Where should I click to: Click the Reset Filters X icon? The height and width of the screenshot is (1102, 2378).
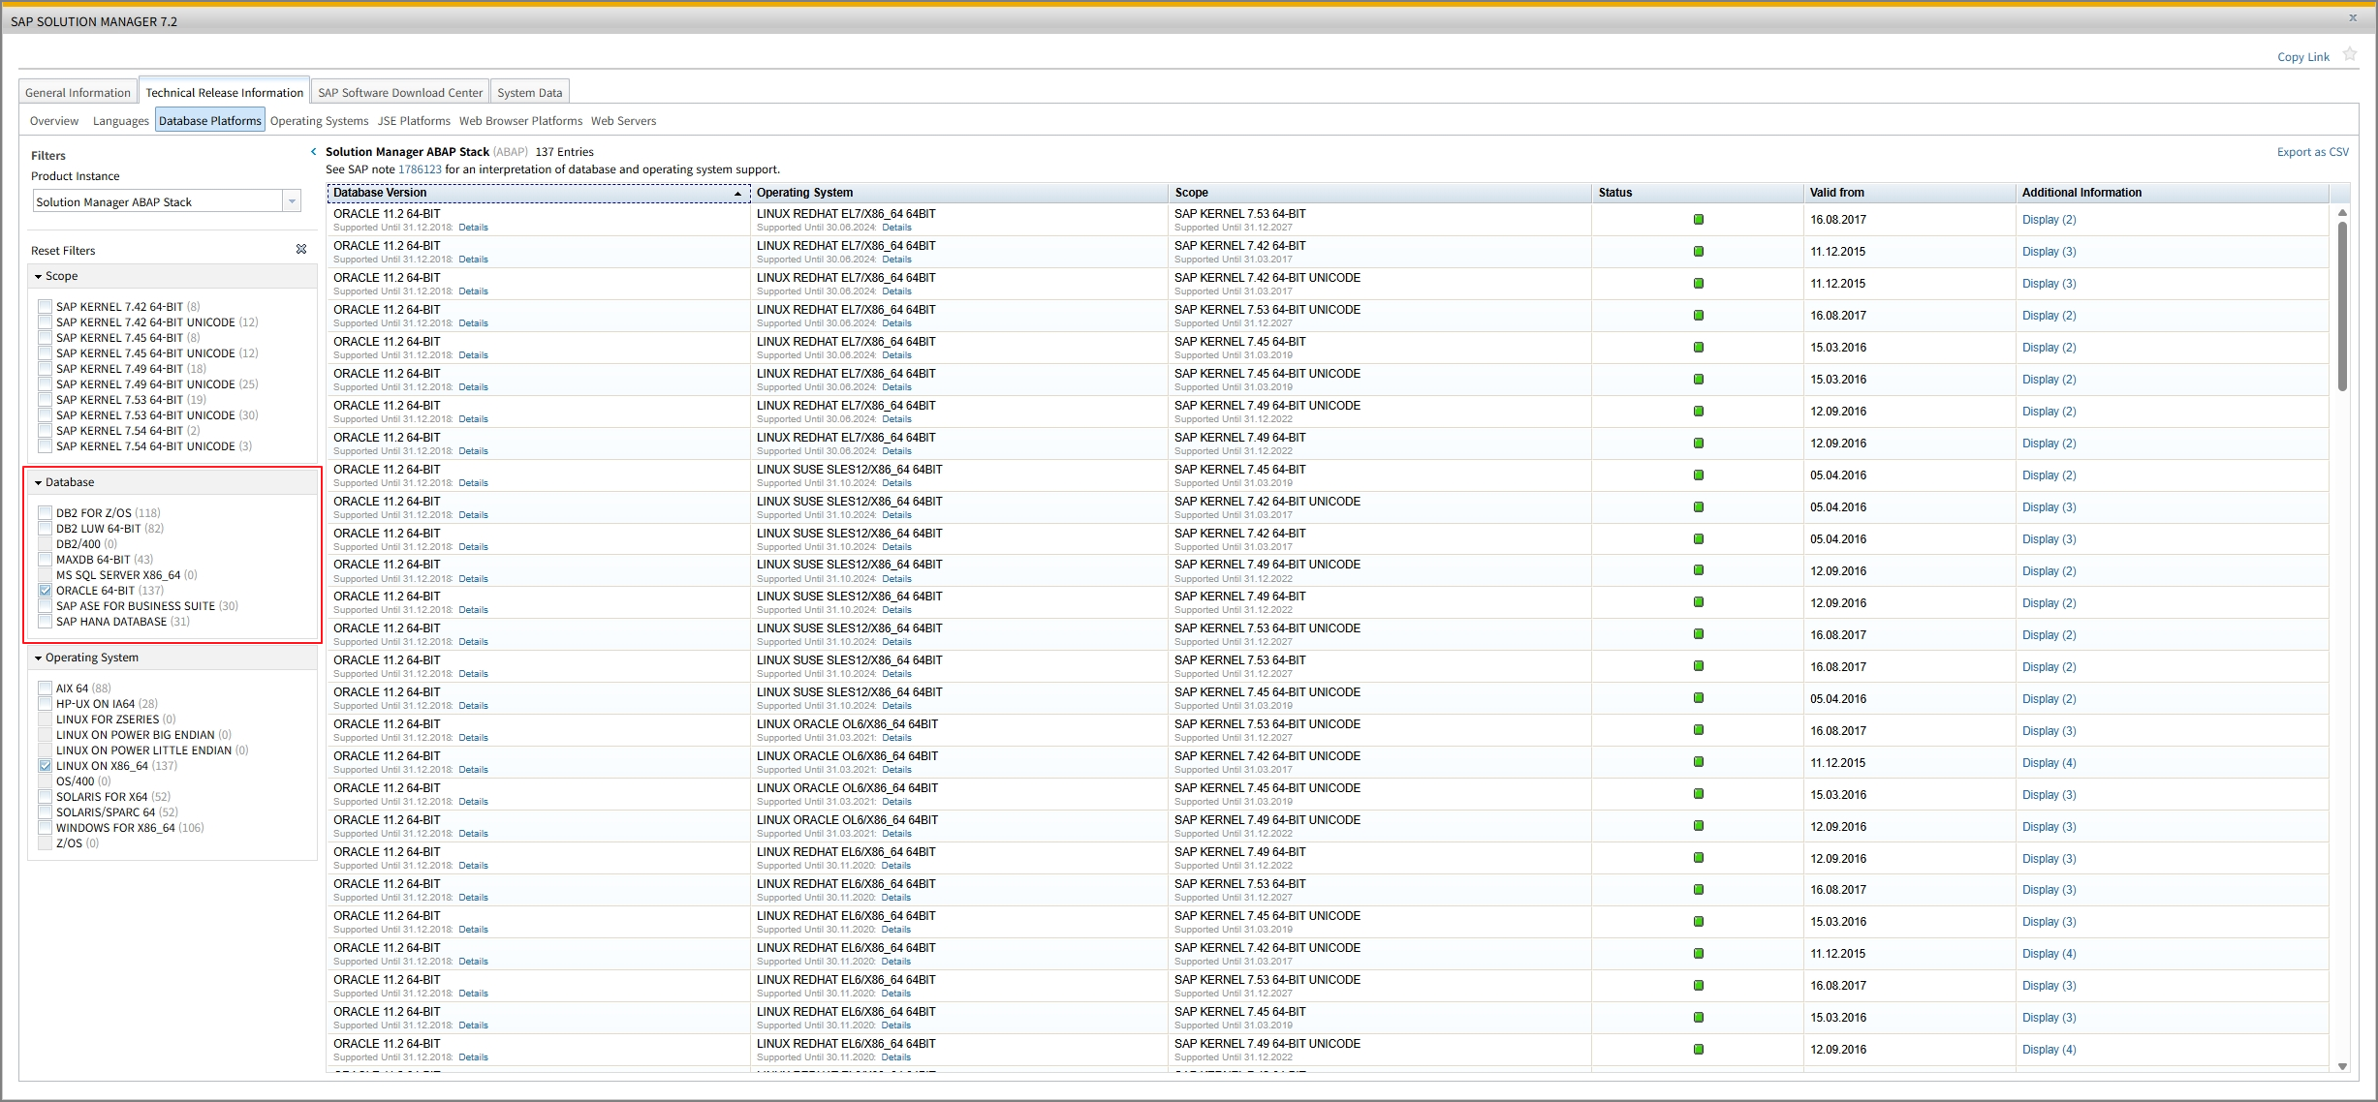click(301, 250)
